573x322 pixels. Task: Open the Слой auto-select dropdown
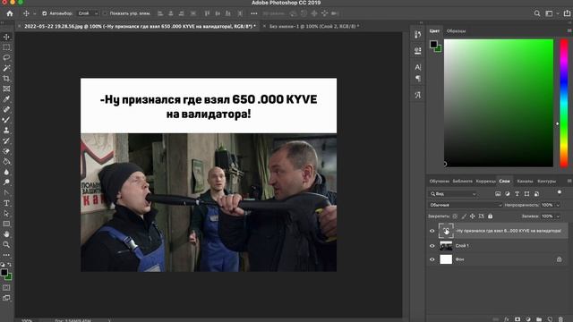pos(88,13)
